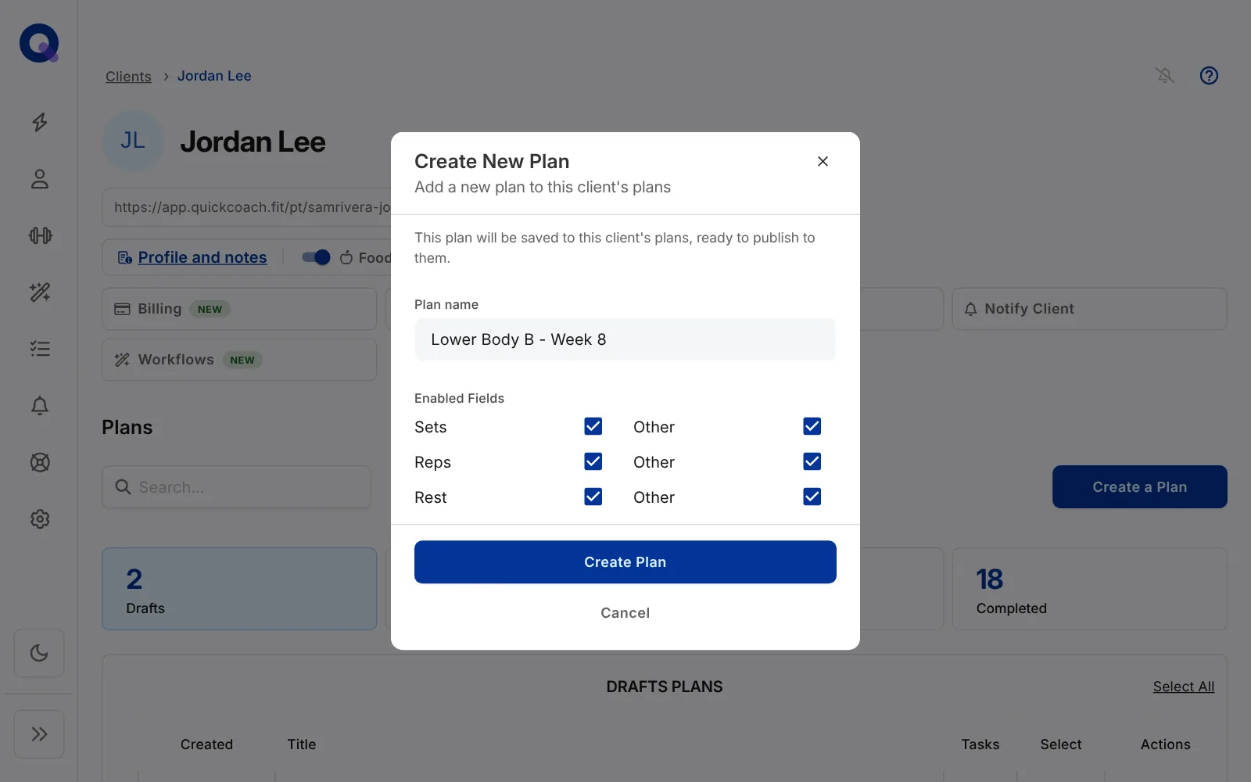1251x782 pixels.
Task: Uncheck the Reps field checkbox
Action: click(x=593, y=461)
